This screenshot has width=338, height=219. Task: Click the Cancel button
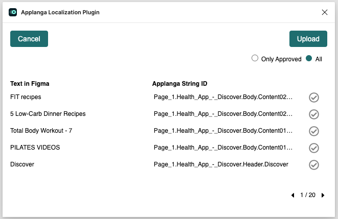click(x=29, y=39)
